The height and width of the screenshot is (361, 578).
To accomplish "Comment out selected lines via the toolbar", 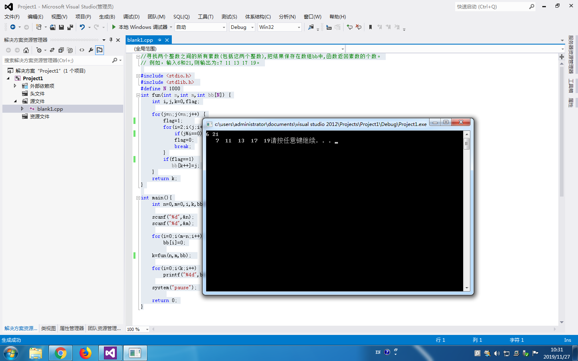I will click(350, 27).
